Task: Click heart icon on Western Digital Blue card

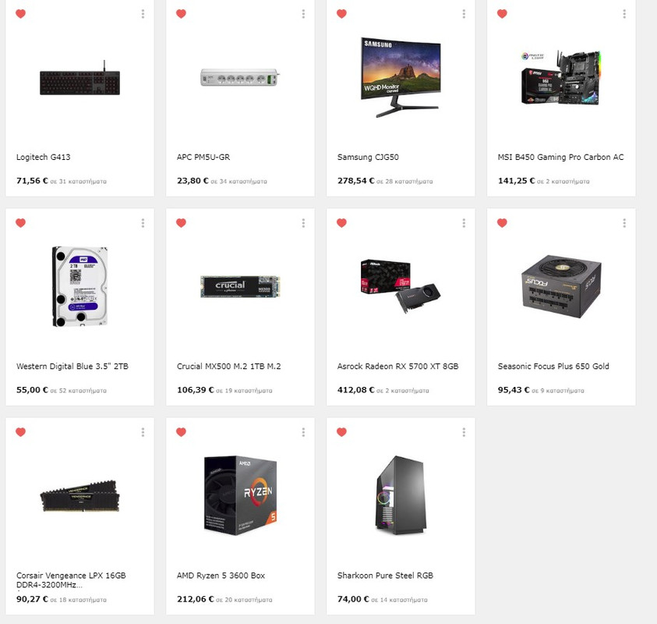Action: [x=20, y=222]
